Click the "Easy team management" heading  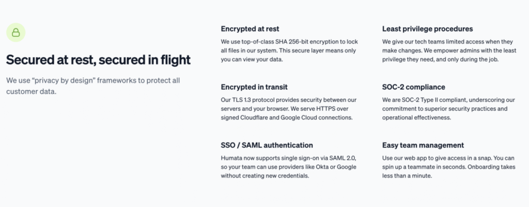click(x=423, y=145)
